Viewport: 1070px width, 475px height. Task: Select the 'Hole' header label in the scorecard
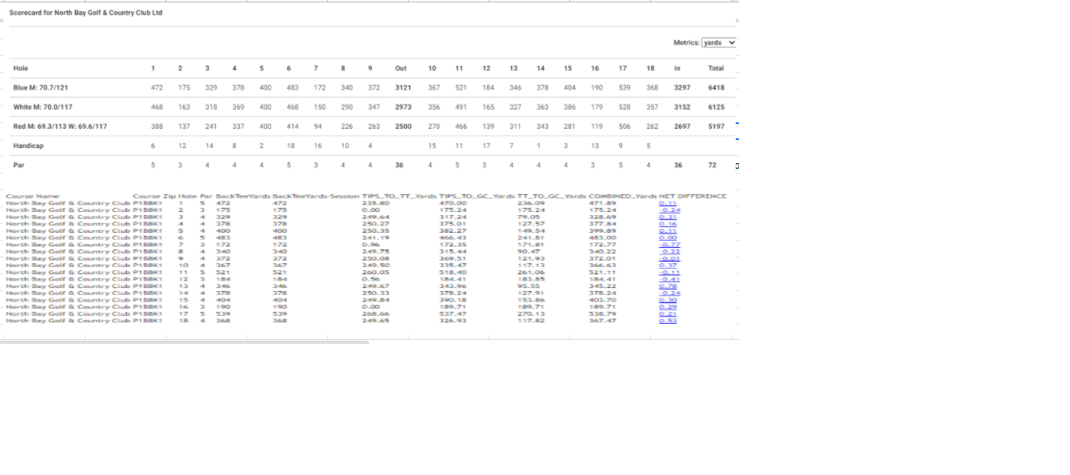pos(21,68)
